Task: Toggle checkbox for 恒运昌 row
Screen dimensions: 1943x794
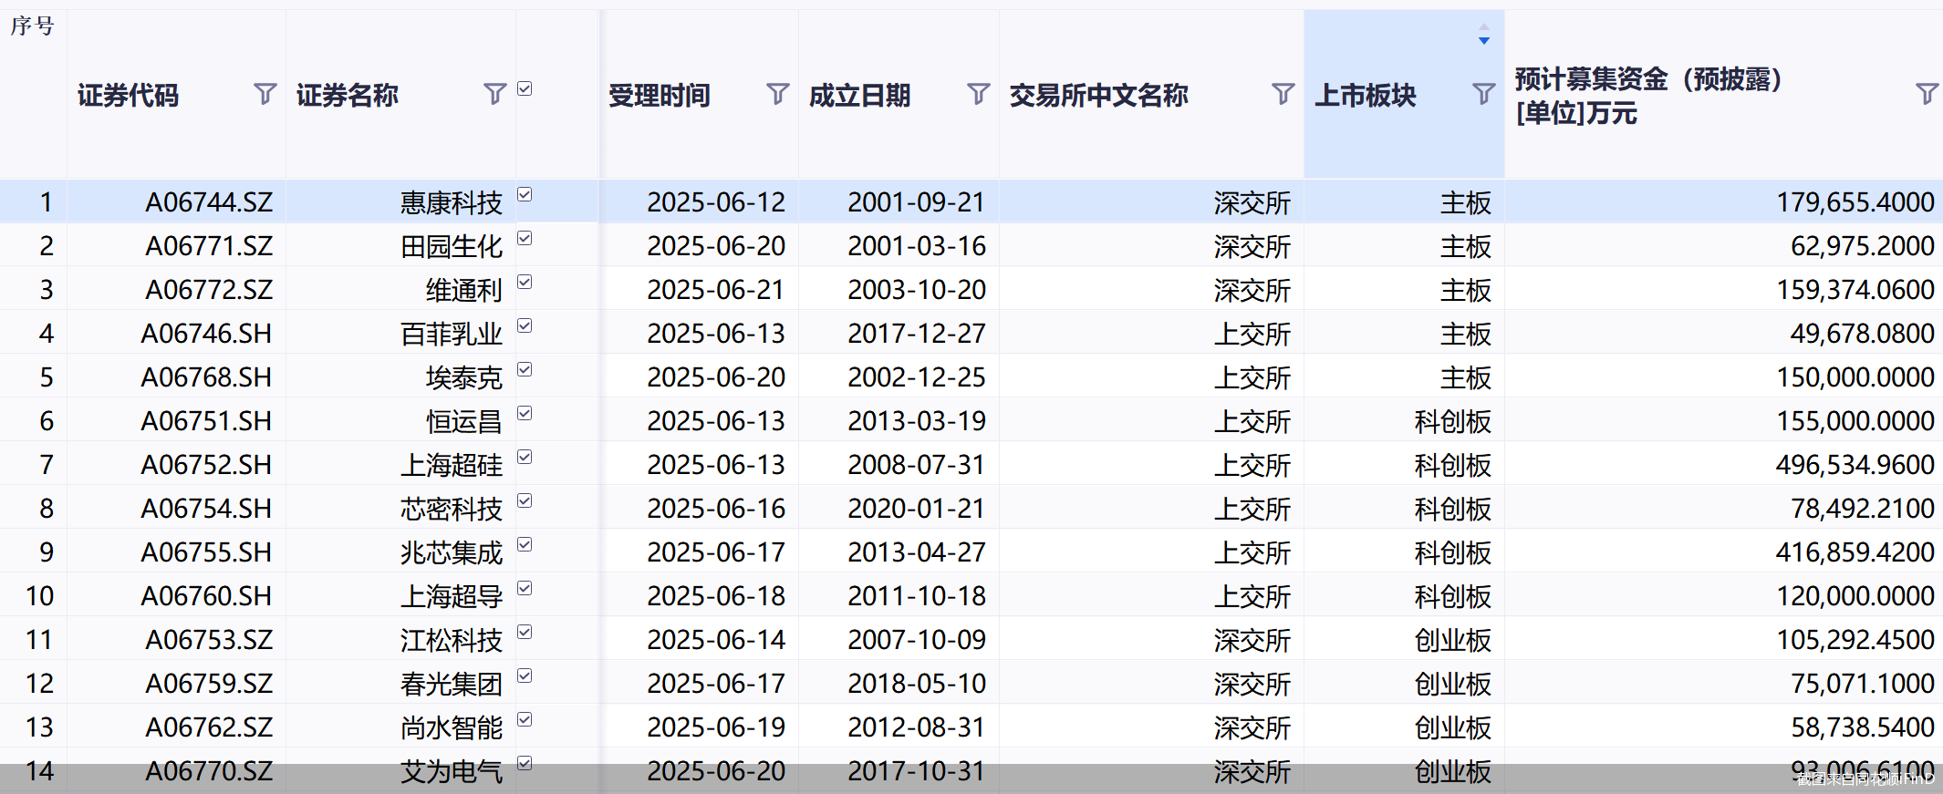Action: click(525, 413)
